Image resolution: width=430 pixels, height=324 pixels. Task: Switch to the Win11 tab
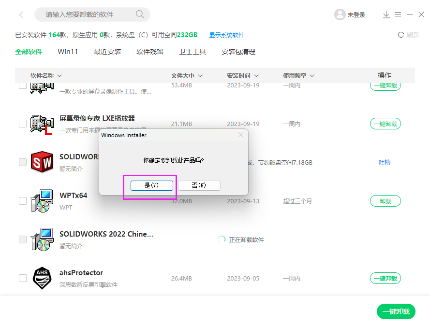[x=68, y=52]
